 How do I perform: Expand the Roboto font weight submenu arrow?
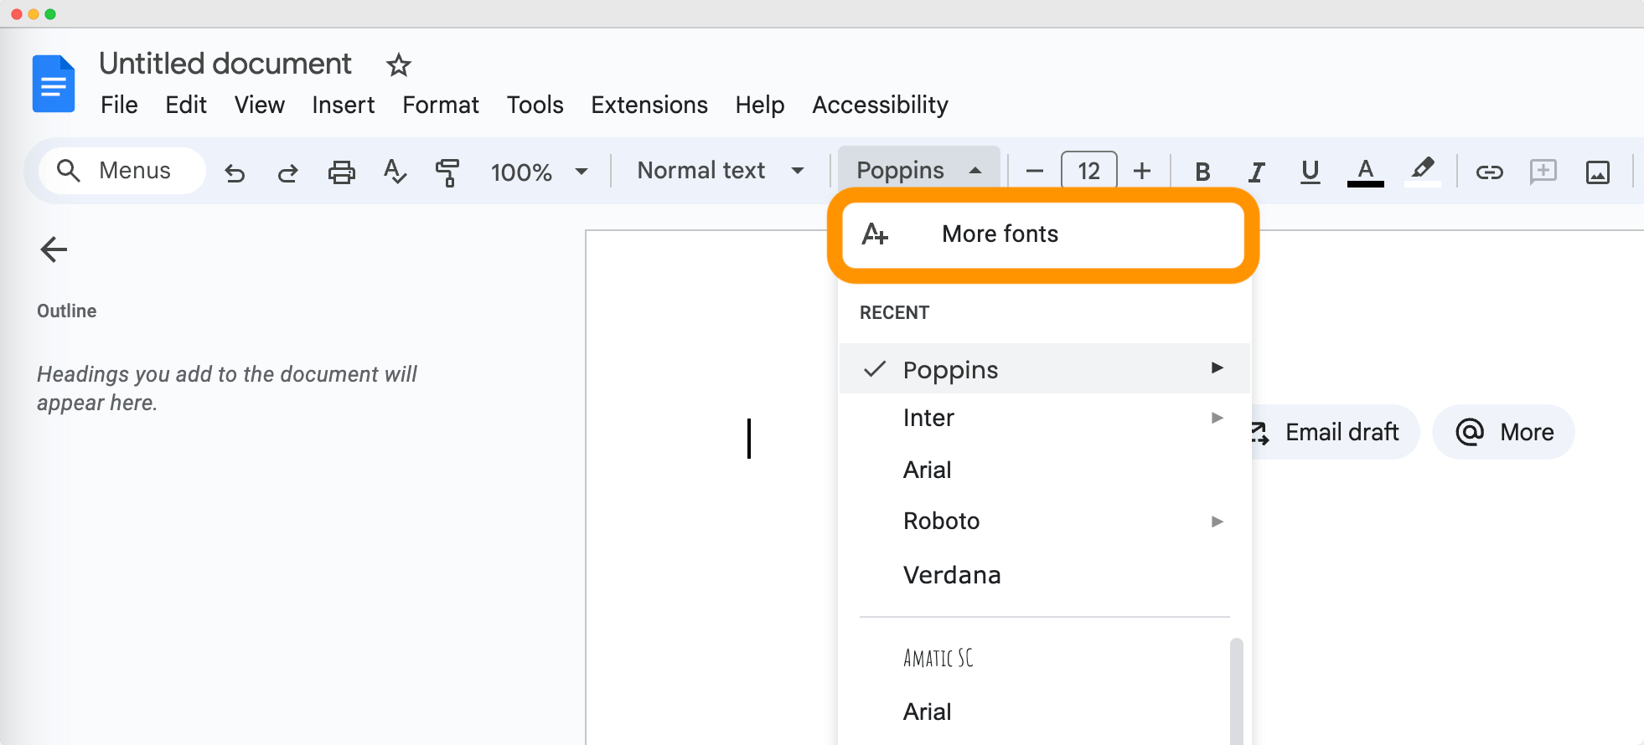tap(1217, 521)
